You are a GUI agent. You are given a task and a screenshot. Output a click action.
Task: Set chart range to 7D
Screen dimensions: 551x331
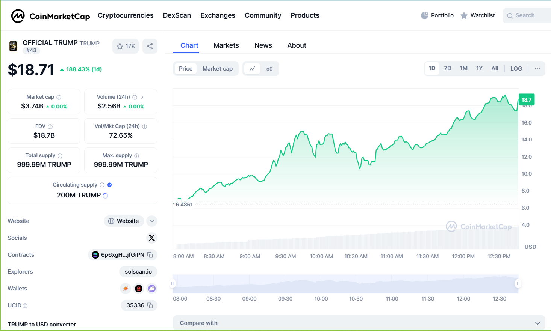click(448, 68)
